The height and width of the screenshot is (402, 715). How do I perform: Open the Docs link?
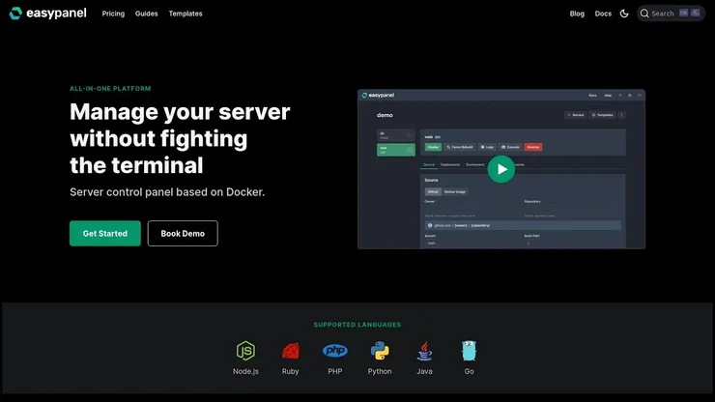click(603, 14)
